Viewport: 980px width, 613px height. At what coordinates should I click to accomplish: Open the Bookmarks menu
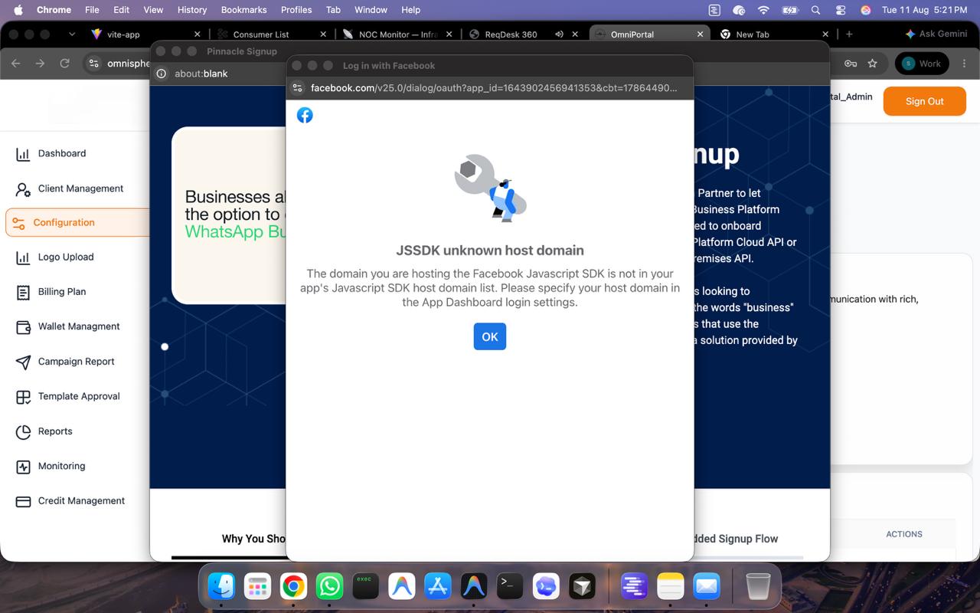pyautogui.click(x=243, y=10)
